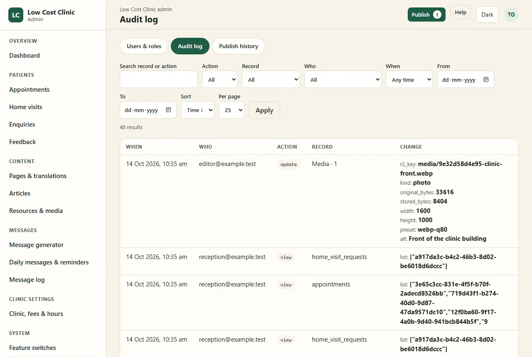This screenshot has height=357, width=532.
Task: Switch to the Publish history tab
Action: [x=239, y=46]
